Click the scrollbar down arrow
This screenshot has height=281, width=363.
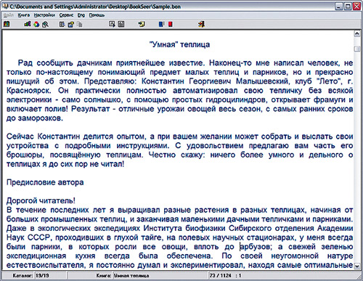(357, 266)
